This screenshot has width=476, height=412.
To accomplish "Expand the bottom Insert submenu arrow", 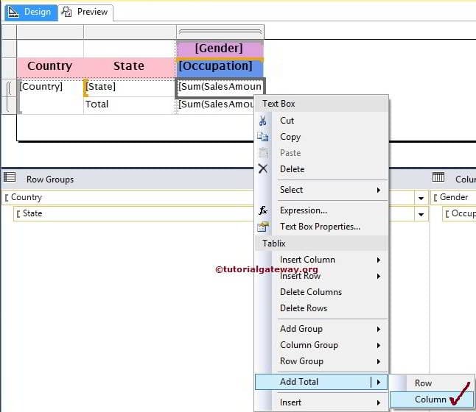I will coord(379,402).
